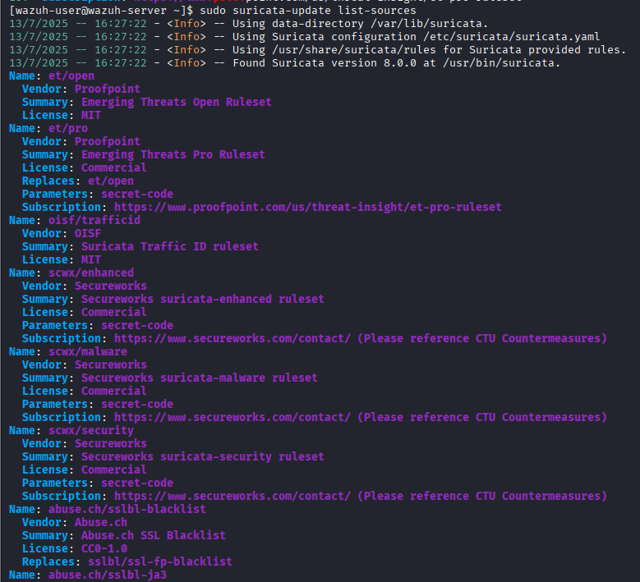The image size is (640, 582).
Task: Click 'secret-code' parameter under et/pro
Action: click(137, 194)
